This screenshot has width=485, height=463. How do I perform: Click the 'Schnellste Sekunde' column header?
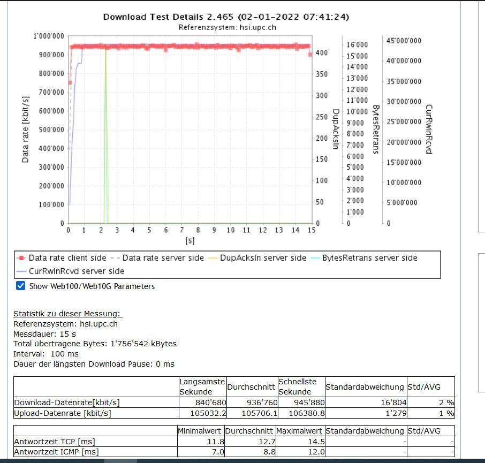coord(297,386)
